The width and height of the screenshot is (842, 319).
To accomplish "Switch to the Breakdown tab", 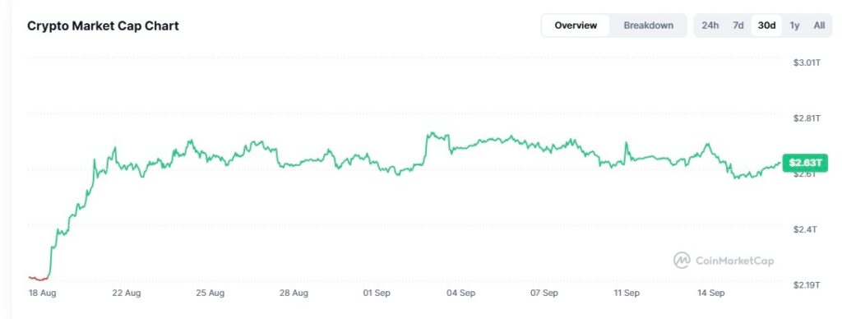I will [648, 25].
